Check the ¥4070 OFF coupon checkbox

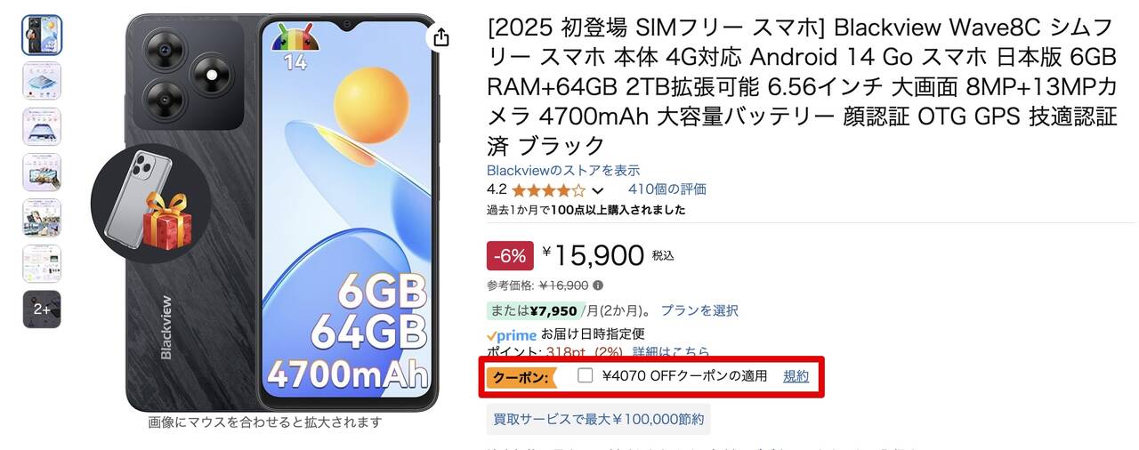pyautogui.click(x=585, y=375)
